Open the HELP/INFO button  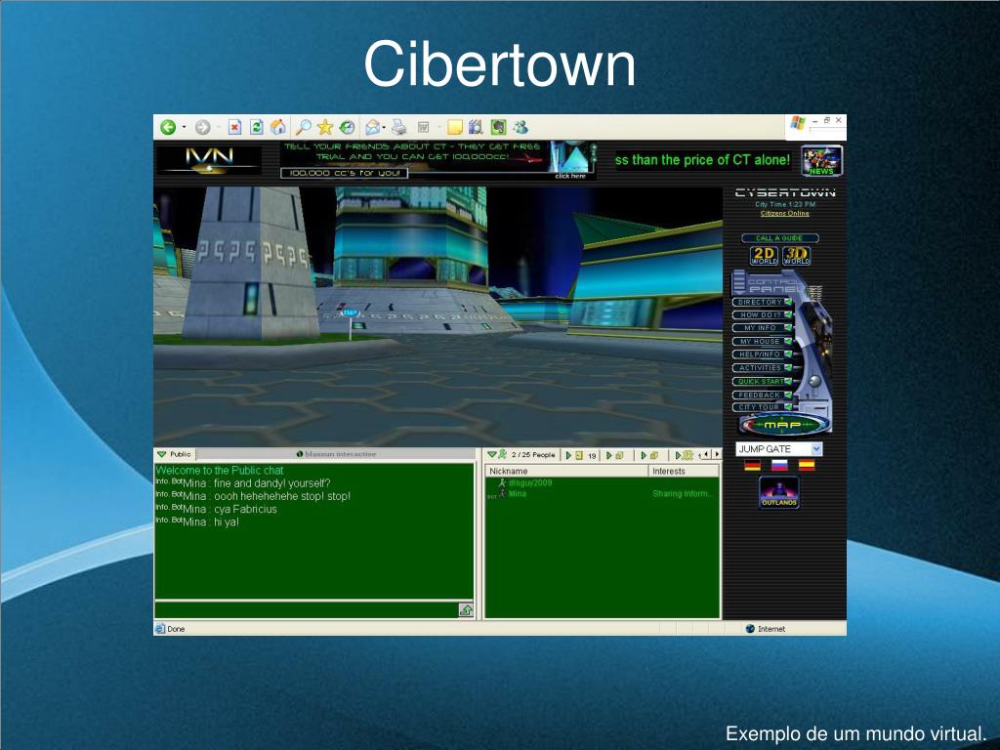tap(762, 354)
